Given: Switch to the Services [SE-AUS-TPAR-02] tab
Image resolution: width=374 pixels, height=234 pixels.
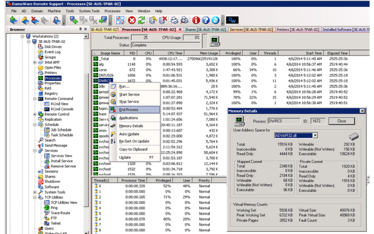Looking at the screenshot, I should [x=251, y=30].
